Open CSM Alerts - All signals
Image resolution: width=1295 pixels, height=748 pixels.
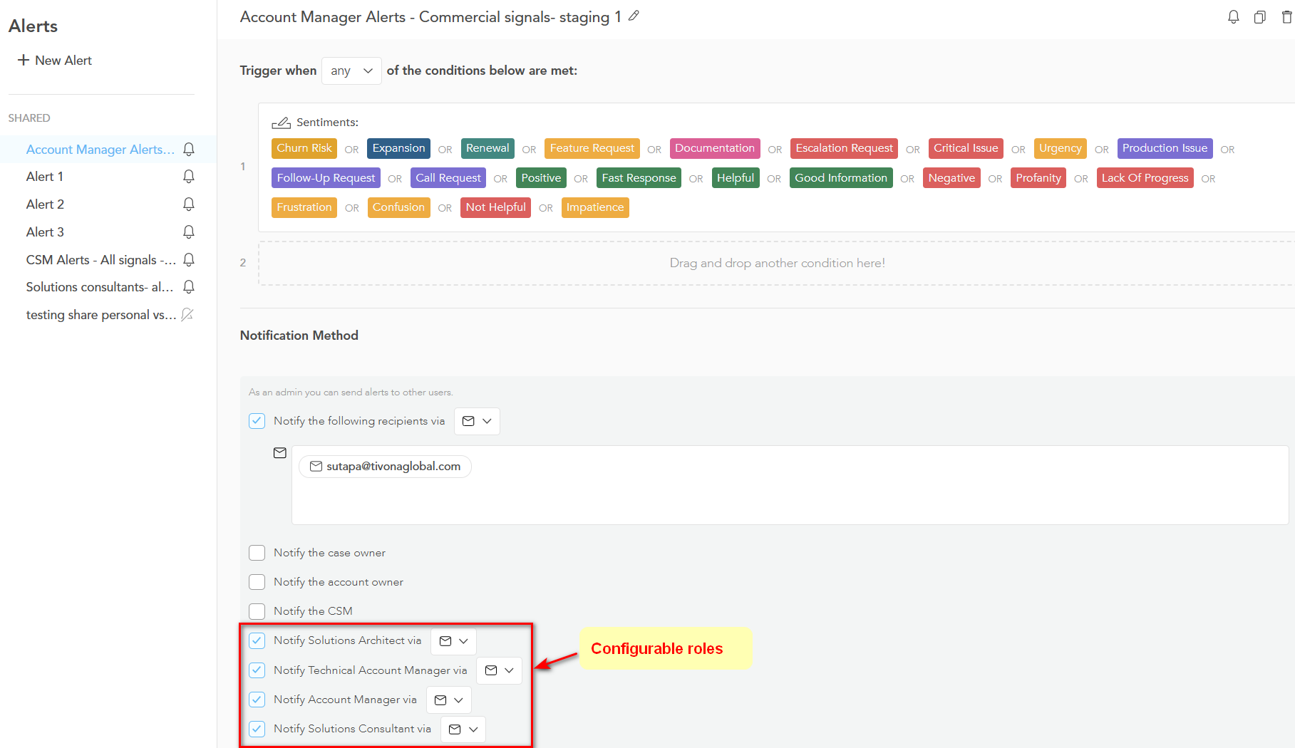(x=101, y=260)
